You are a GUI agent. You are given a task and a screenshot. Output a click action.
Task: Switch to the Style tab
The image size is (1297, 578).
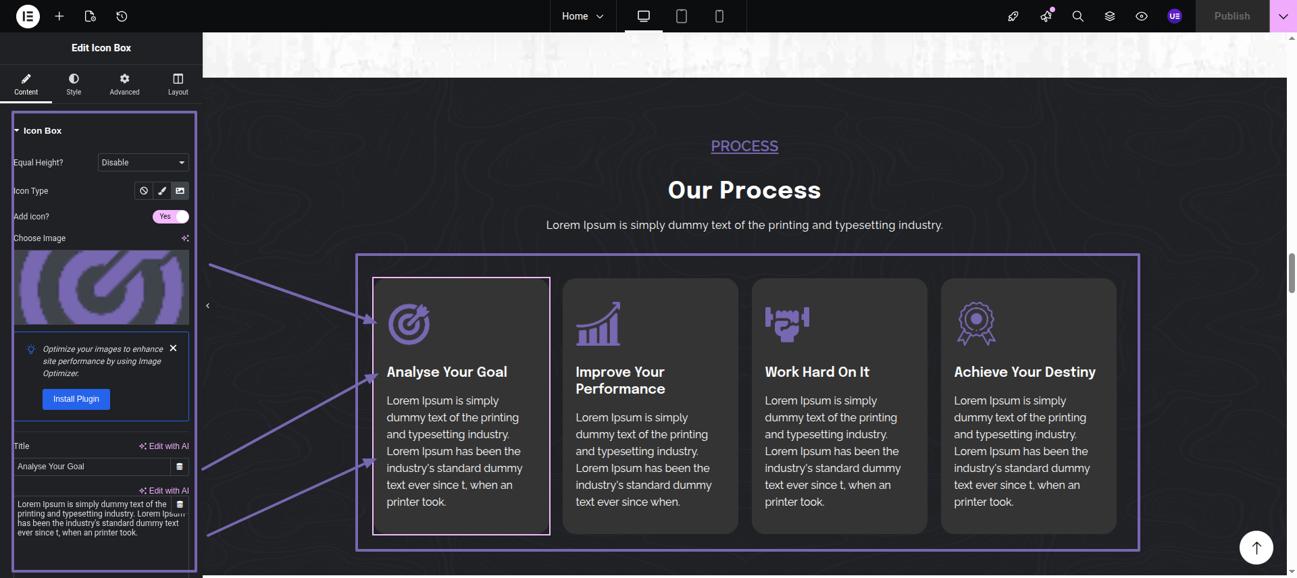74,84
